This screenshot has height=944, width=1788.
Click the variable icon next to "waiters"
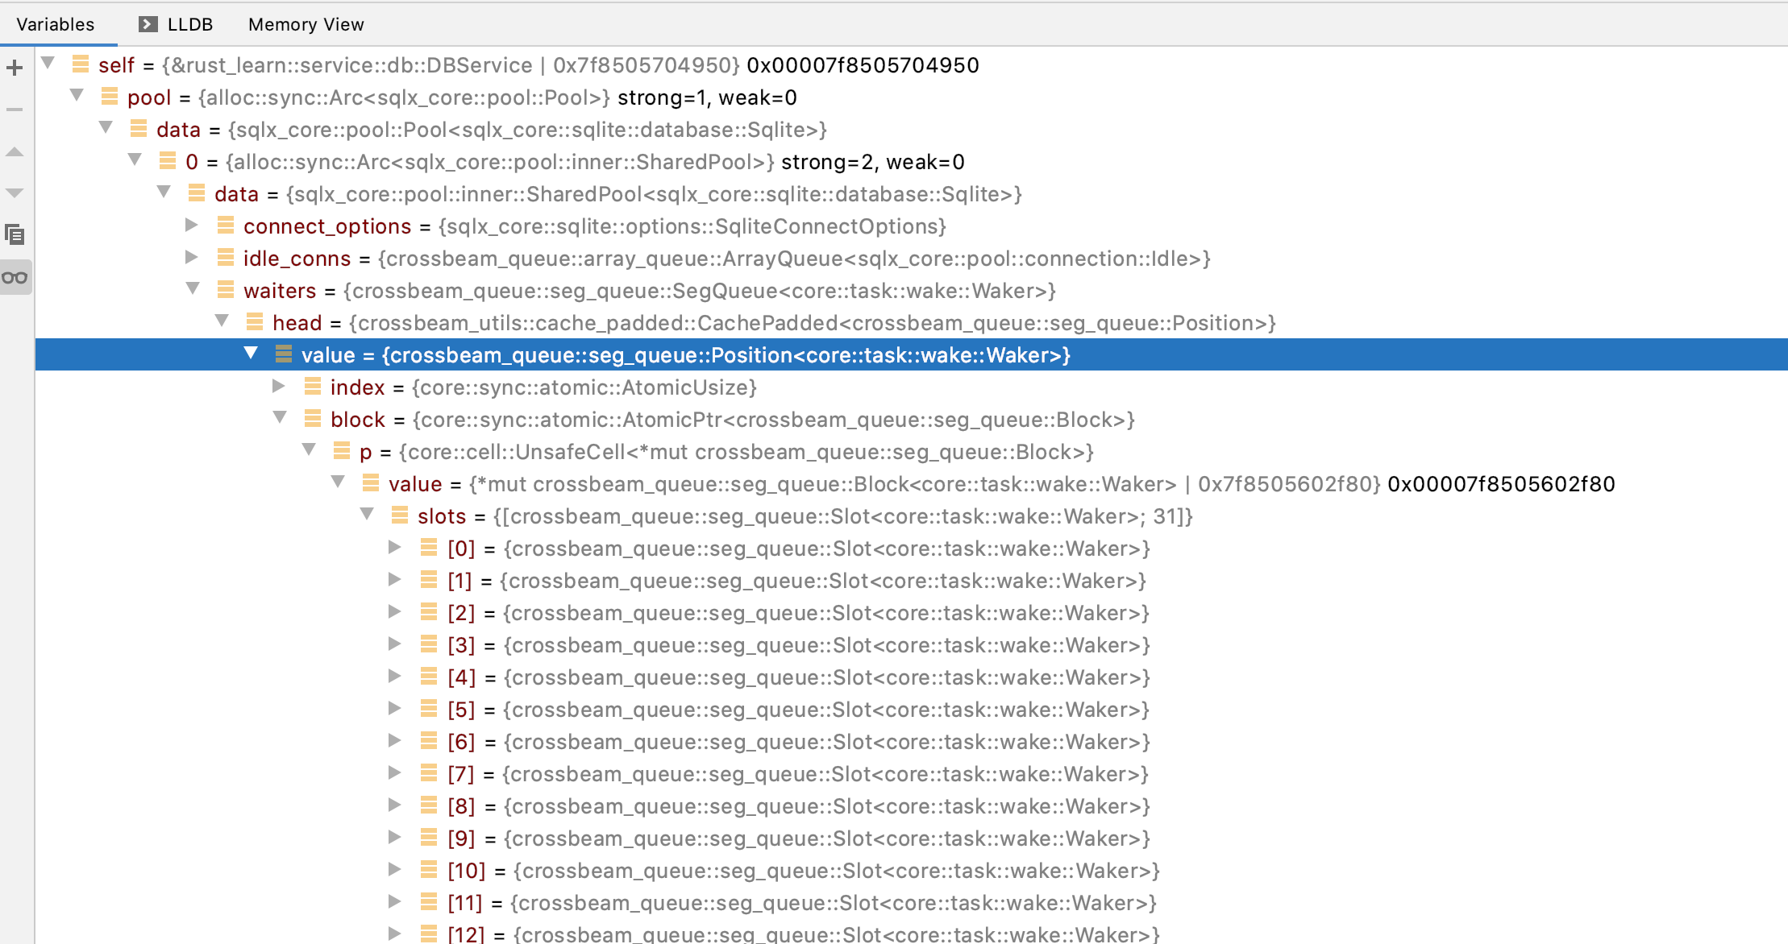click(224, 291)
